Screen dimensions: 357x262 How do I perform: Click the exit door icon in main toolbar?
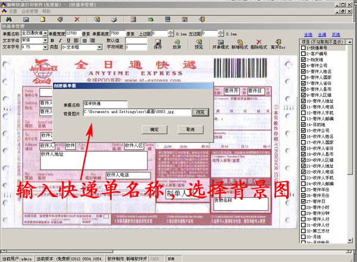click(202, 20)
